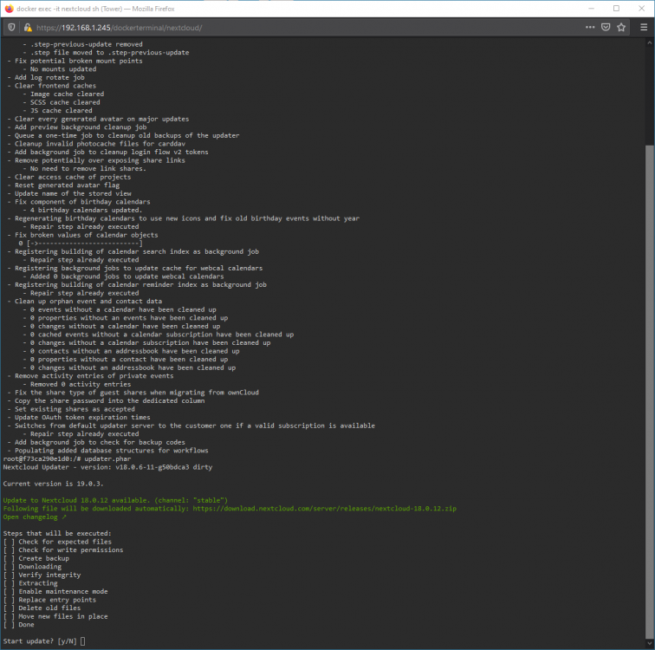Click 'Reset generated avatar flag' line
655x650 pixels.
(67, 185)
